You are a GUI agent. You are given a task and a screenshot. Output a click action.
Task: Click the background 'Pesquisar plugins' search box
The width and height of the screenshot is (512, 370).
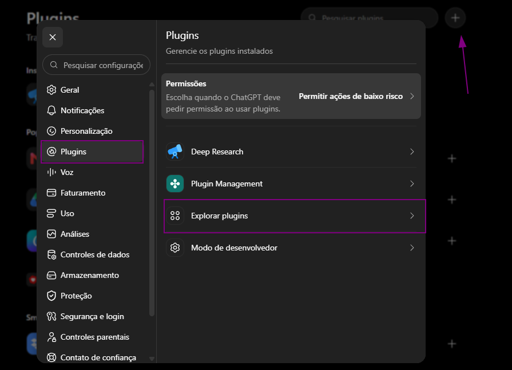coord(370,18)
